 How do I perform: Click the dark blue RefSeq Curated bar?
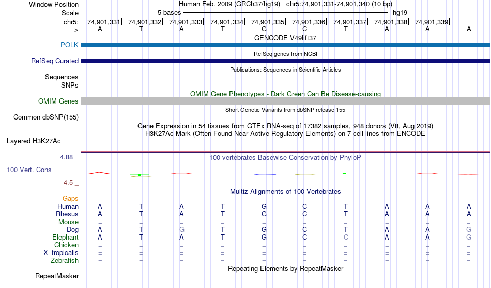(285, 61)
